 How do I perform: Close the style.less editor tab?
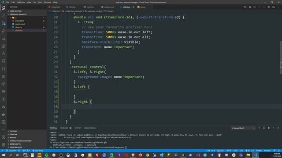click(x=133, y=7)
